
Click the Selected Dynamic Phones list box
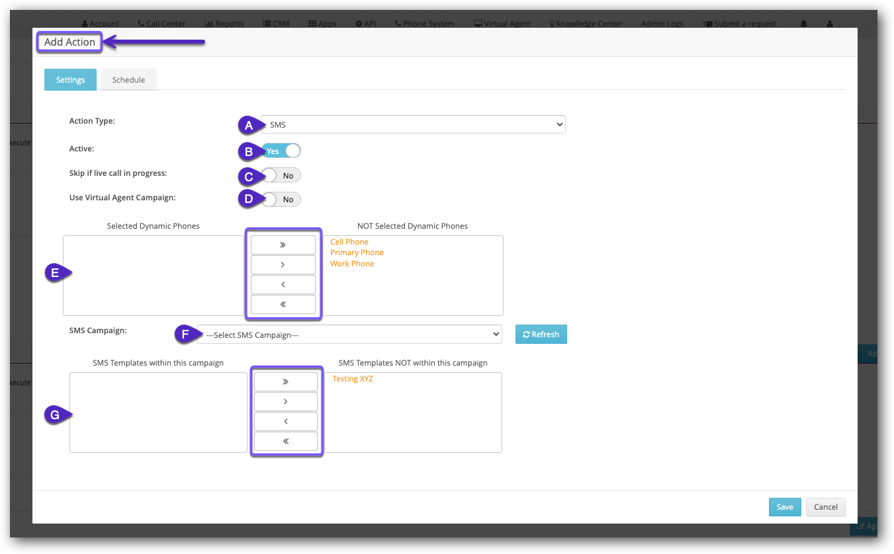tap(154, 276)
